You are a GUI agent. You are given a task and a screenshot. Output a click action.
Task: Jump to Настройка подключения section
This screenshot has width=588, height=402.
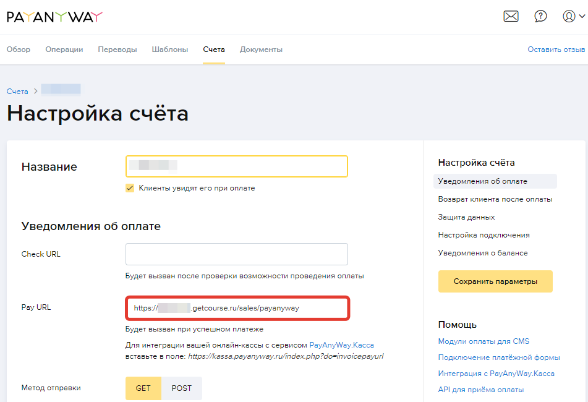[x=484, y=235]
